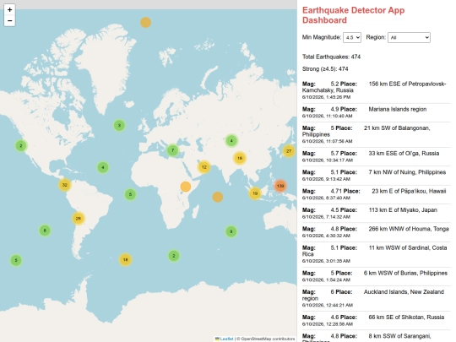
Task: Click the green South Pacific cluster labeled 5
Action: coord(16,260)
